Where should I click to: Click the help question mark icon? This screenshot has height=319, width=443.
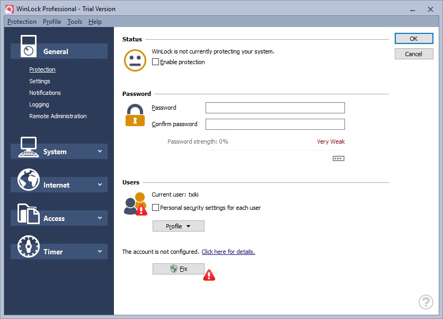tap(426, 302)
